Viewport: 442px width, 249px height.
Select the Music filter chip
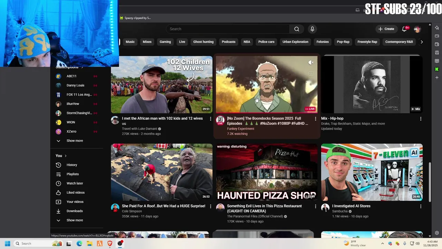tap(130, 42)
